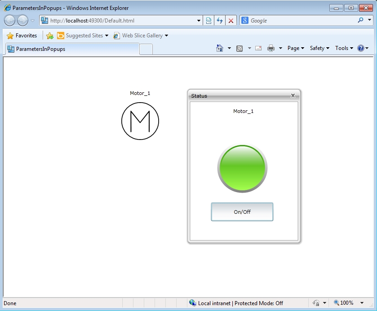Expand the zoom level 100% dropdown
The width and height of the screenshot is (377, 311).
pyautogui.click(x=362, y=303)
